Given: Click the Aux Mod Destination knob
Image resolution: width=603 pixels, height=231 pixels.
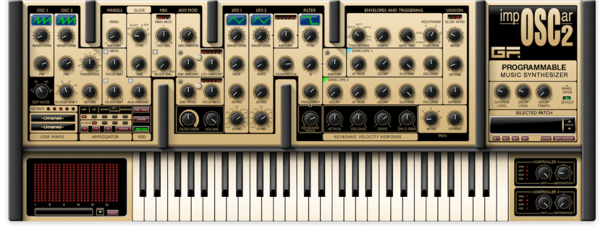Looking at the screenshot, I should [188, 35].
